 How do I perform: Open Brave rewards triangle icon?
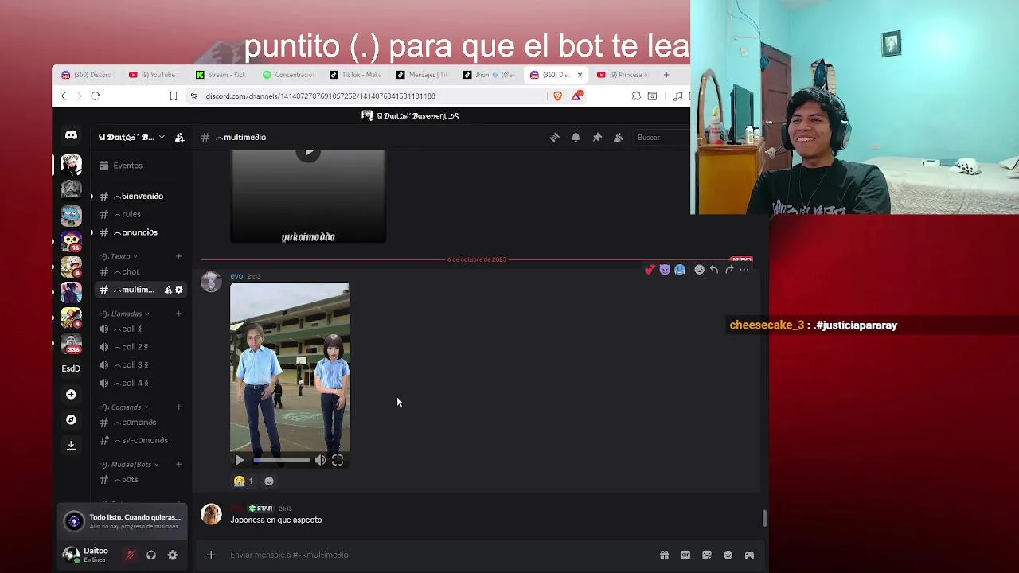pos(576,95)
